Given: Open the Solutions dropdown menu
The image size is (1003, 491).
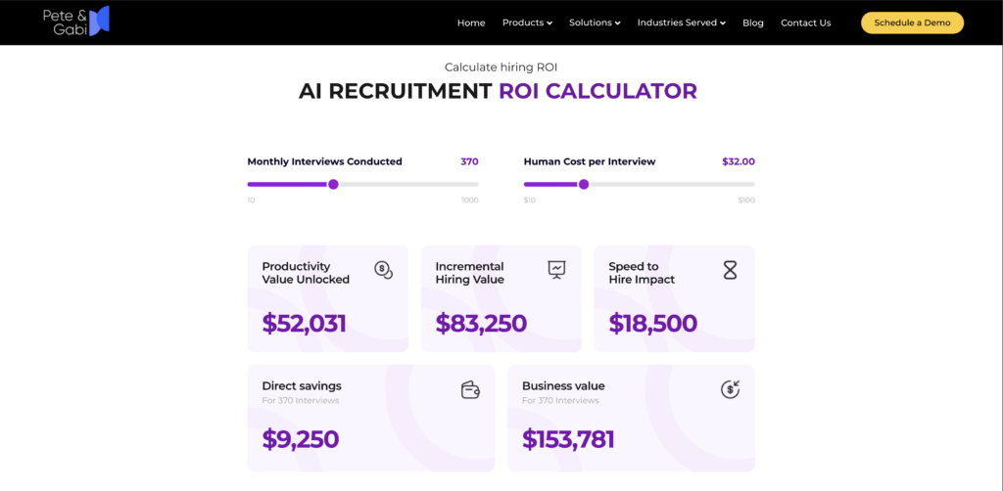Looking at the screenshot, I should click(x=595, y=23).
